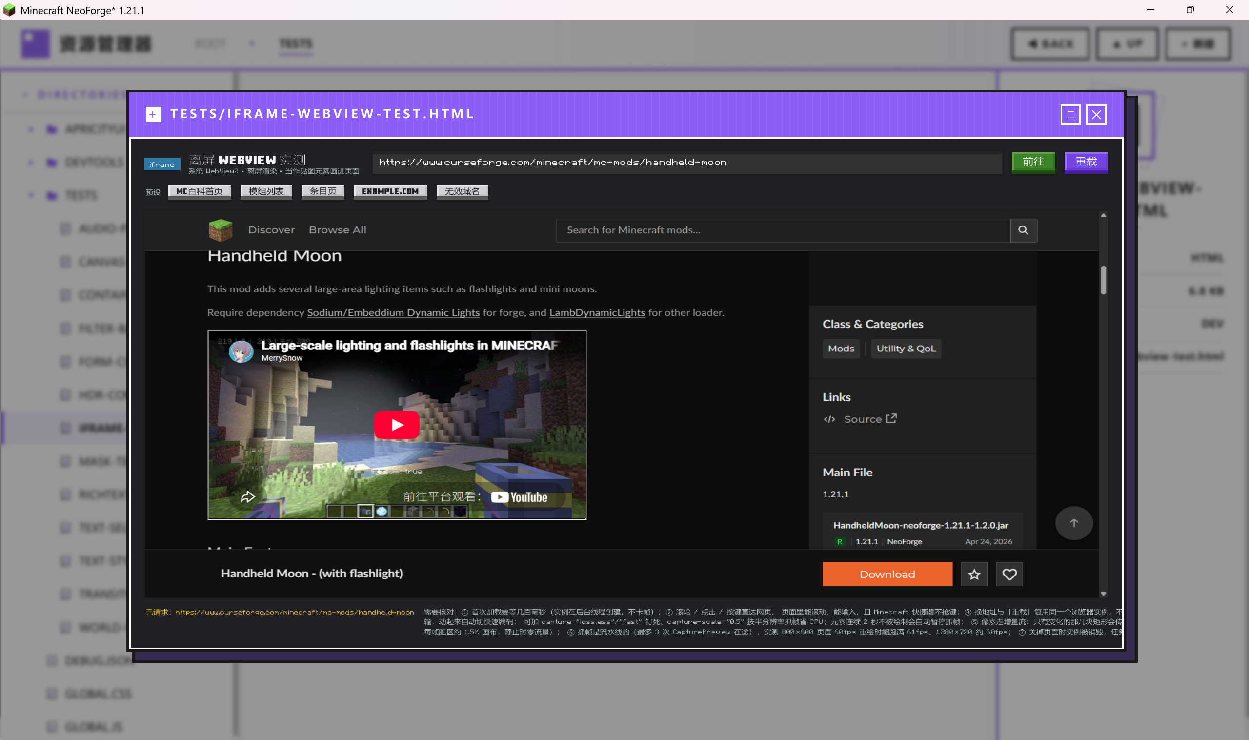The image size is (1249, 740).
Task: Click the scroll-to-top arrow button
Action: [x=1073, y=523]
